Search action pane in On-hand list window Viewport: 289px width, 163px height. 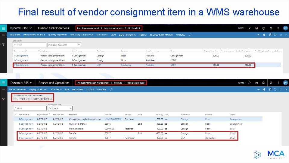[190, 35]
